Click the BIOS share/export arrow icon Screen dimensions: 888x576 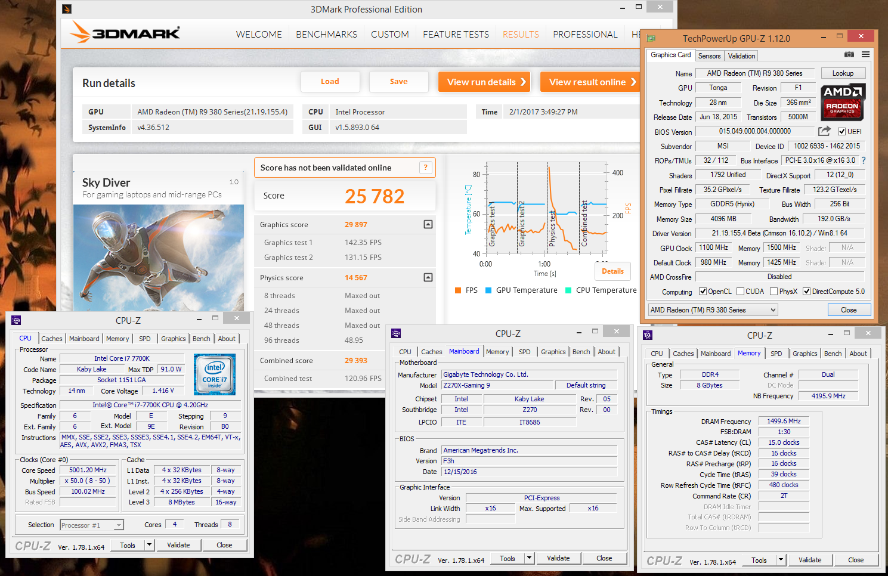click(824, 131)
